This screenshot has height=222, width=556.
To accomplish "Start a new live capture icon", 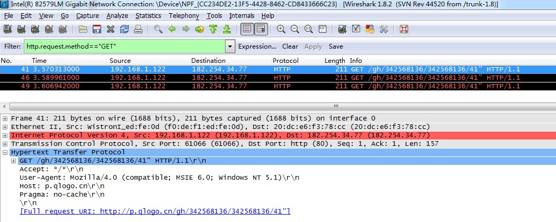I will (35, 29).
